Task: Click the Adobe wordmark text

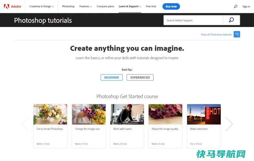Action: click(16, 6)
